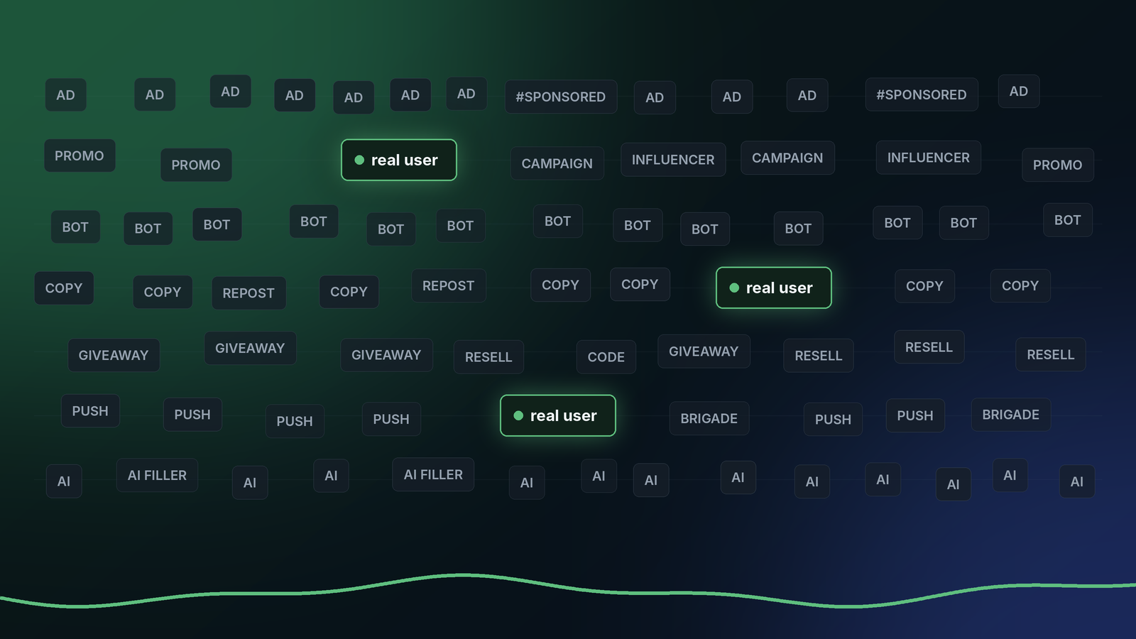Select the RESELL tag between GIVEAWAY and CODE
The height and width of the screenshot is (639, 1136).
pos(488,357)
